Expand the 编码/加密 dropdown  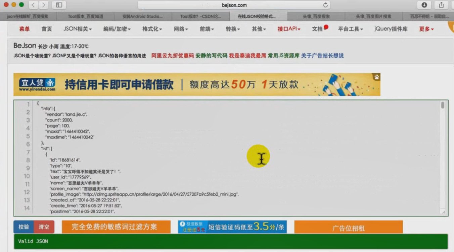[x=117, y=29]
